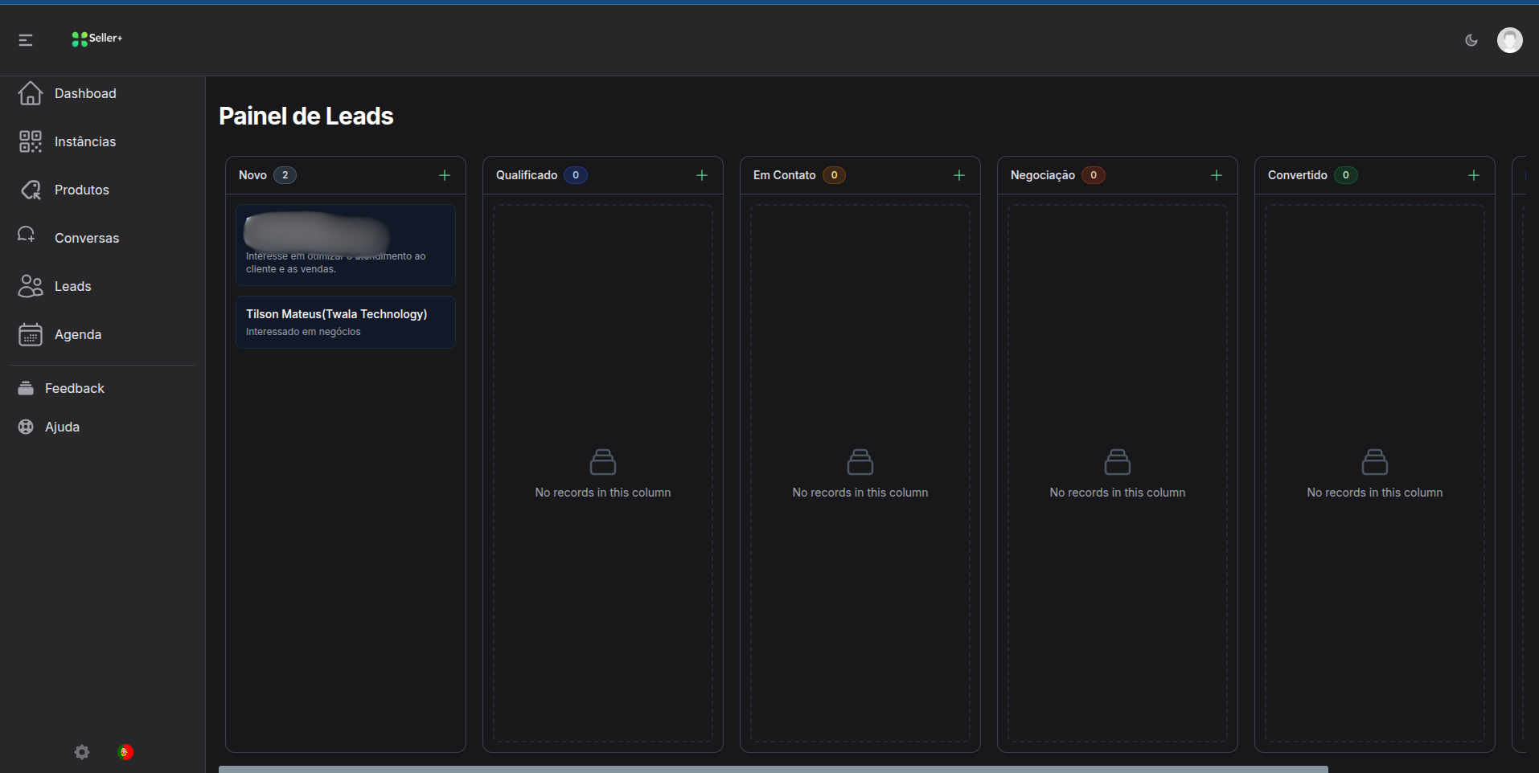
Task: Click the Negociação column title
Action: coord(1043,175)
